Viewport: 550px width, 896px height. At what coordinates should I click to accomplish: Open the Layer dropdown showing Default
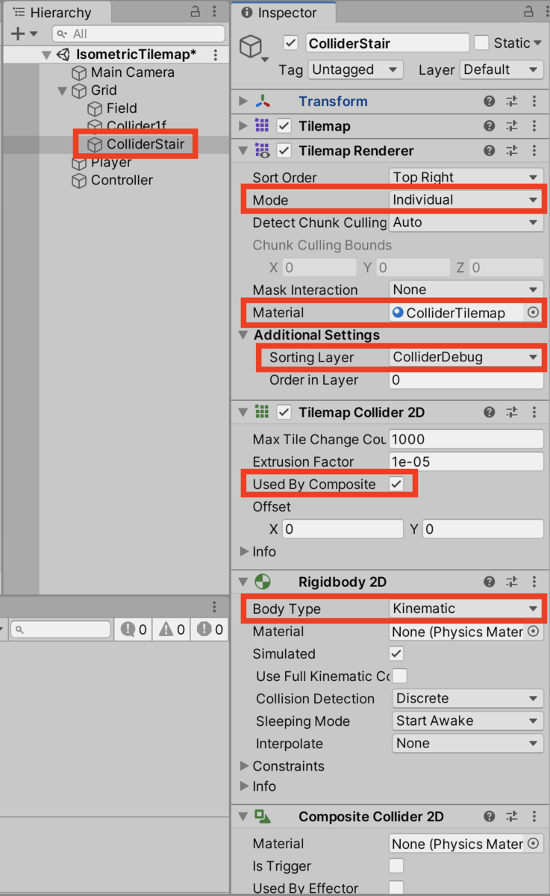pos(501,69)
